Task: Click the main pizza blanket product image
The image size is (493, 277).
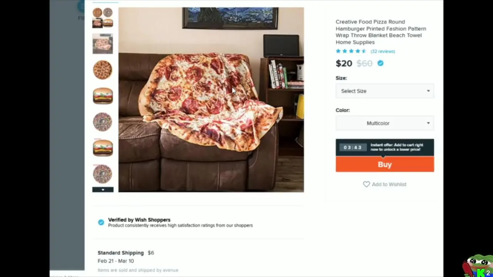Action: [211, 100]
